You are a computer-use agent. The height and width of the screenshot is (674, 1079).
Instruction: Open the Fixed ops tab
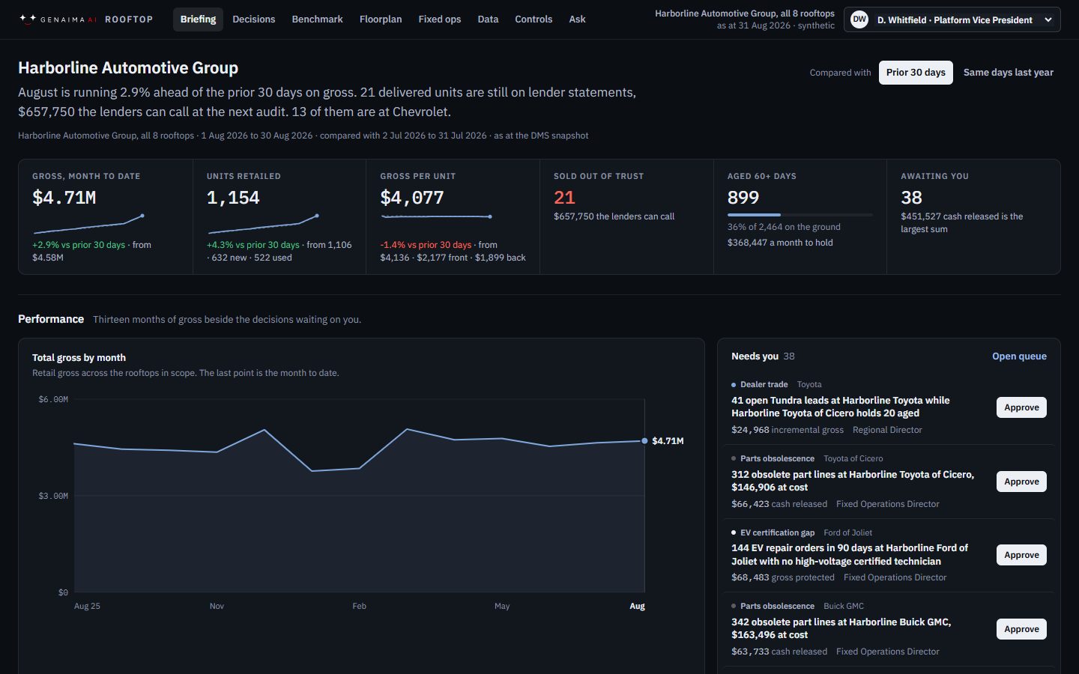[440, 19]
